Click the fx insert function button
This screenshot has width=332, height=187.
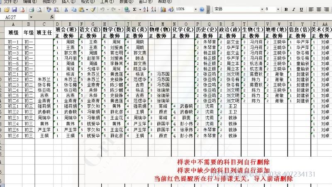[x=51, y=17]
